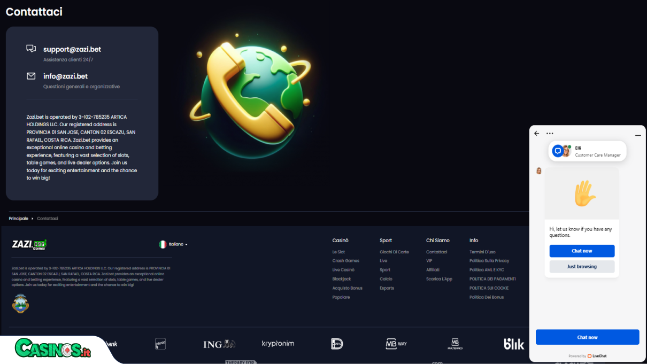This screenshot has width=647, height=364.
Task: Open the Politica AML E KYC link
Action: 487,270
